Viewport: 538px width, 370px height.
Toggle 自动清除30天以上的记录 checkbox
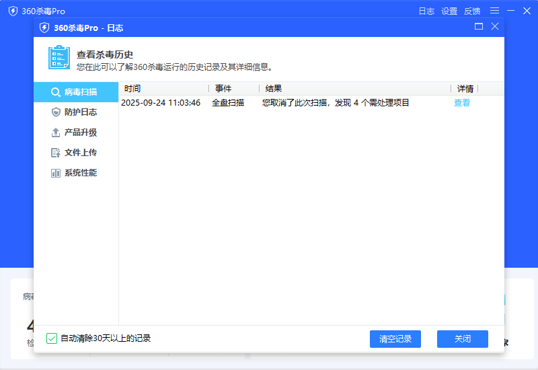52,338
